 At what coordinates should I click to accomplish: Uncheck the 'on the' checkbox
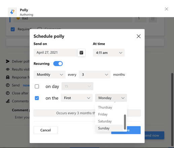pyautogui.click(x=37, y=98)
